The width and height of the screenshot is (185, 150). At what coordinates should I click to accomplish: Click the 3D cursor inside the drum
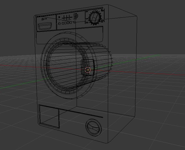88,70
